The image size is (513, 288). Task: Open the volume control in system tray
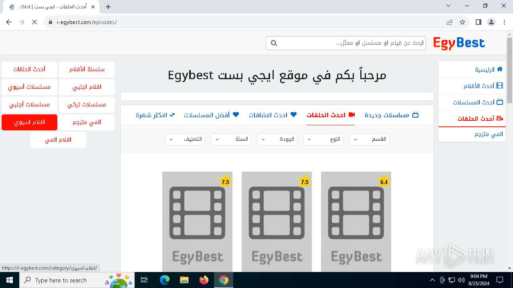pyautogui.click(x=461, y=280)
